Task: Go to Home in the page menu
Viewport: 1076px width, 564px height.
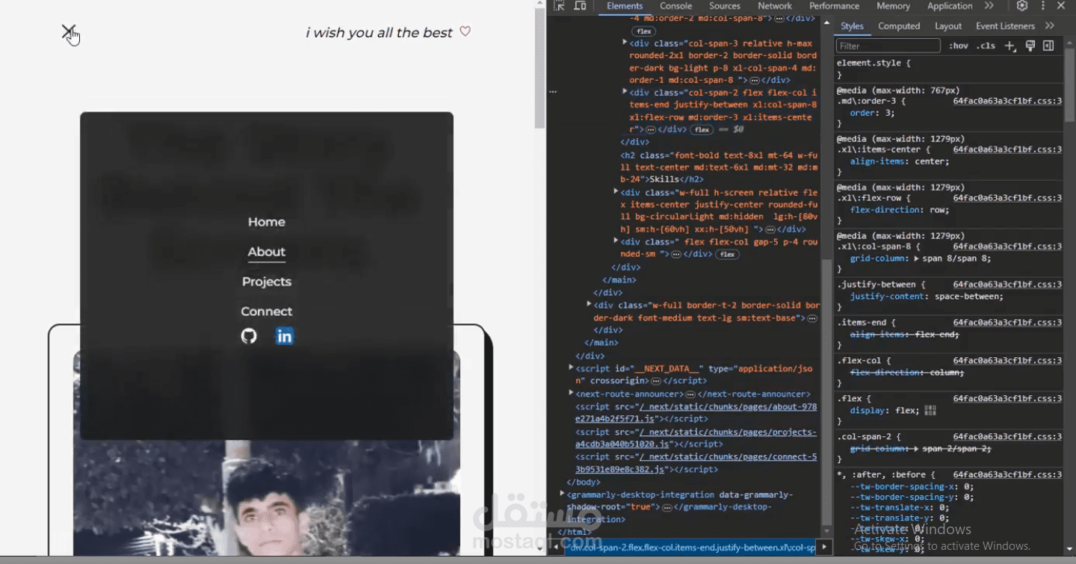Action: 267,222
